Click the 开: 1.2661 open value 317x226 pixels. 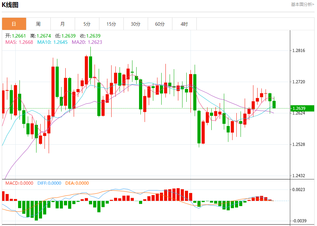coord(16,36)
